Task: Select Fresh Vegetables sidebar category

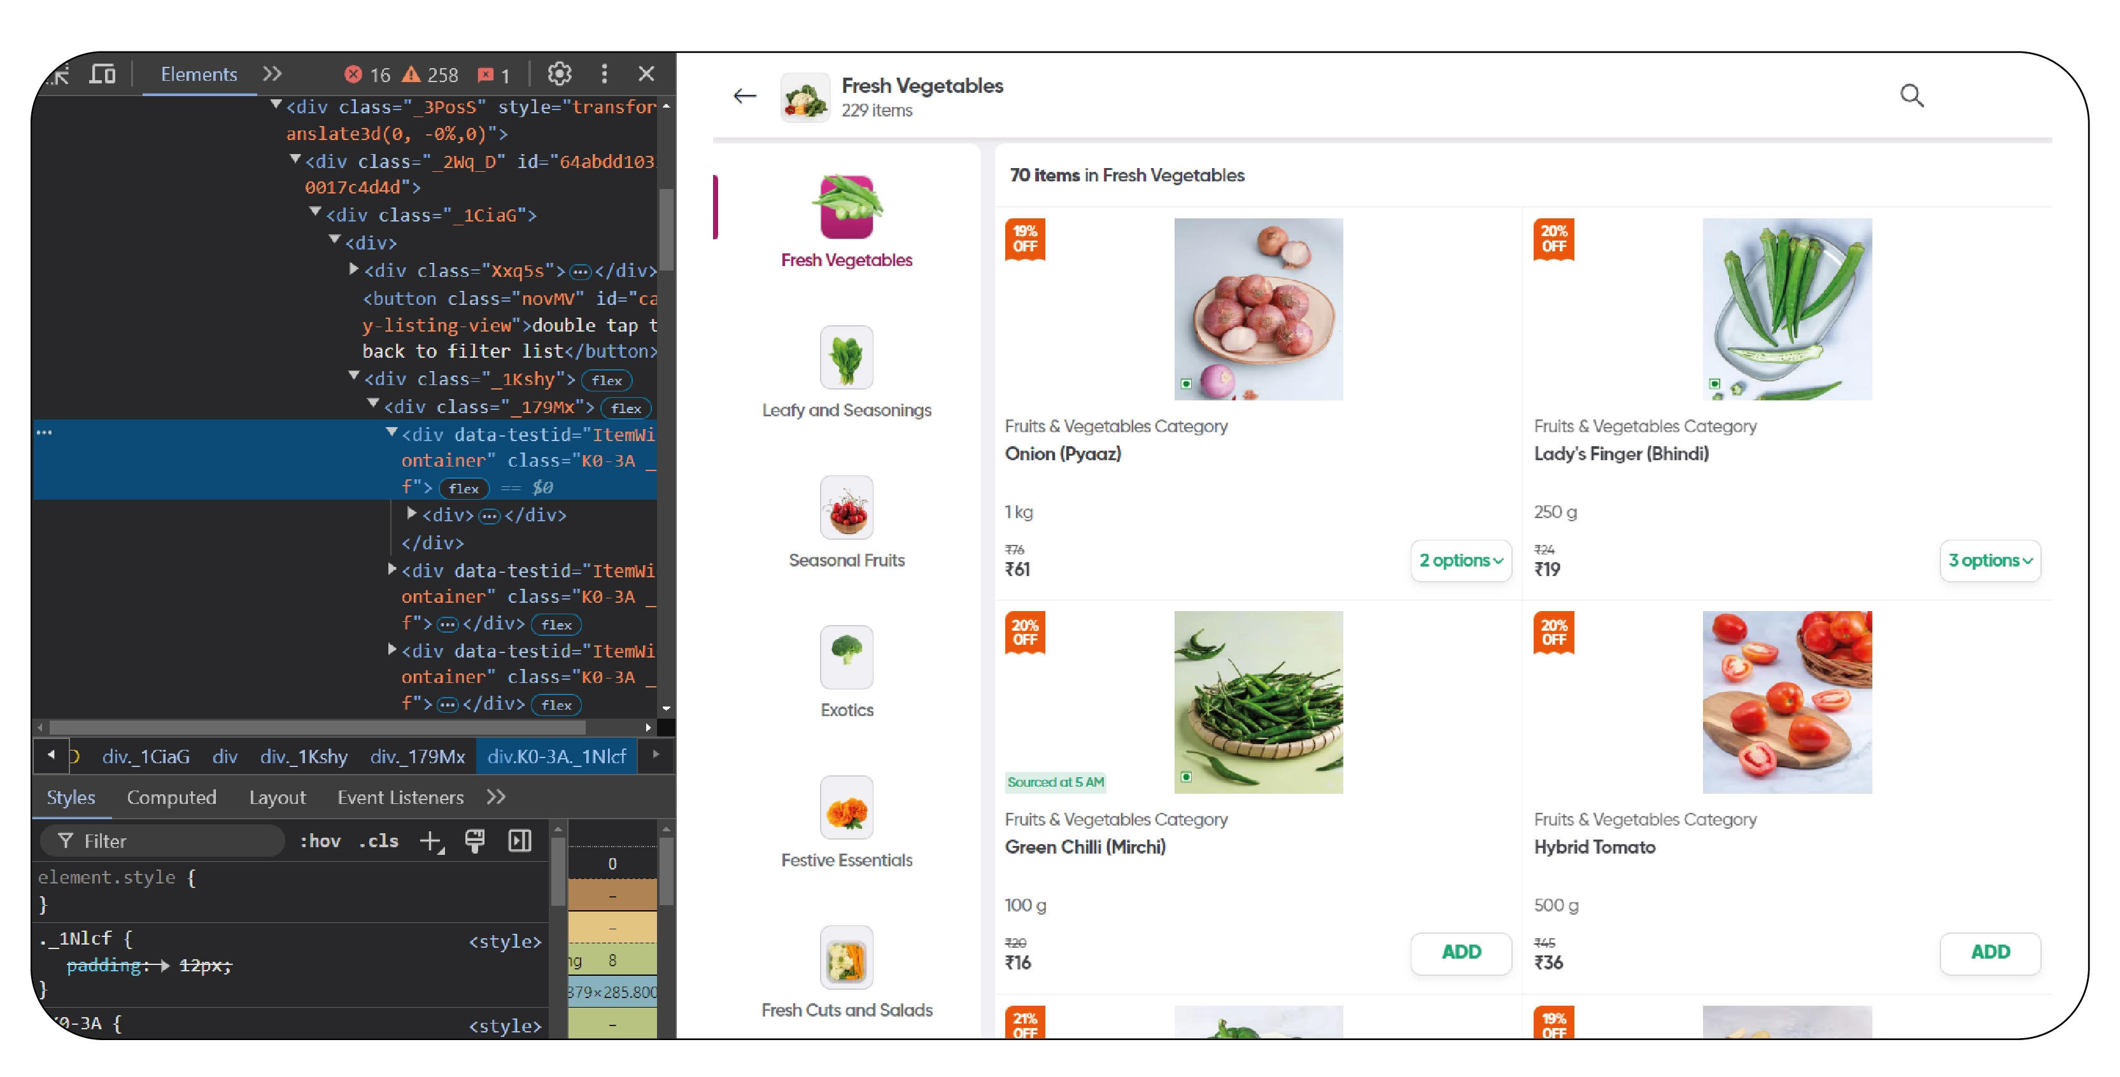Action: (x=847, y=222)
